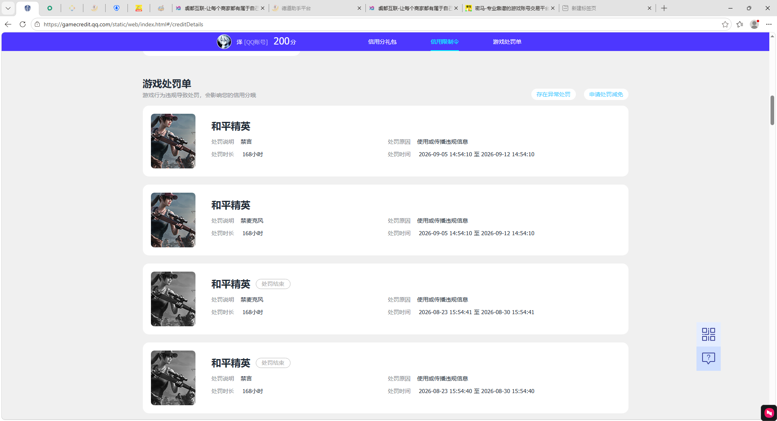Close the 密马 tab

[553, 8]
